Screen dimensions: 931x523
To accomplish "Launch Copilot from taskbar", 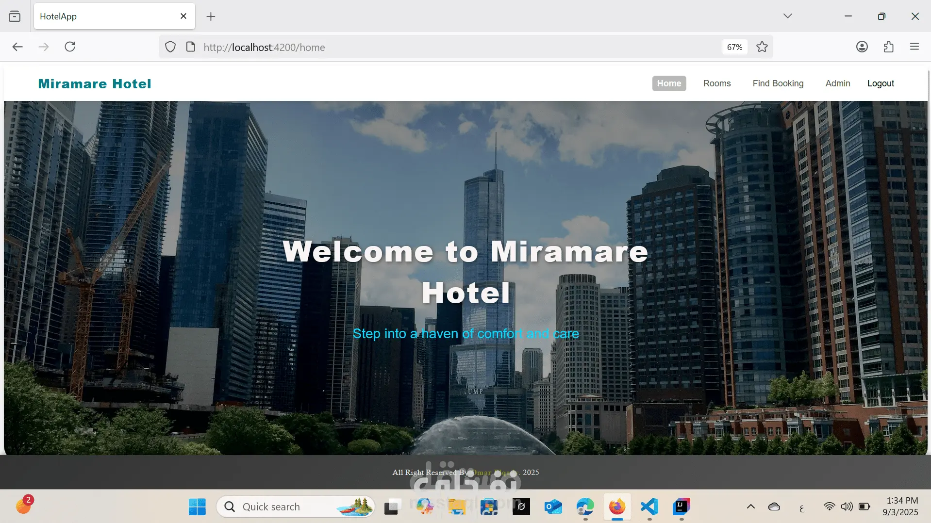I will coord(424,507).
